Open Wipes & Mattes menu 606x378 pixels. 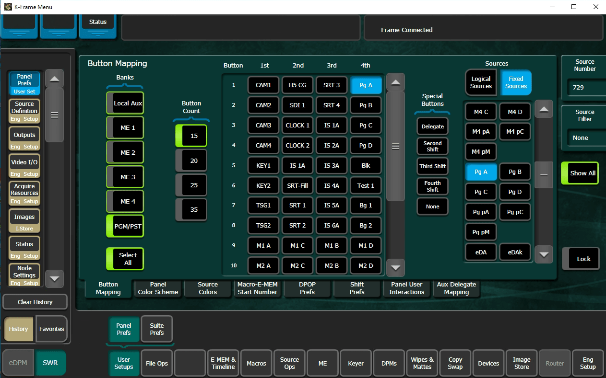422,363
